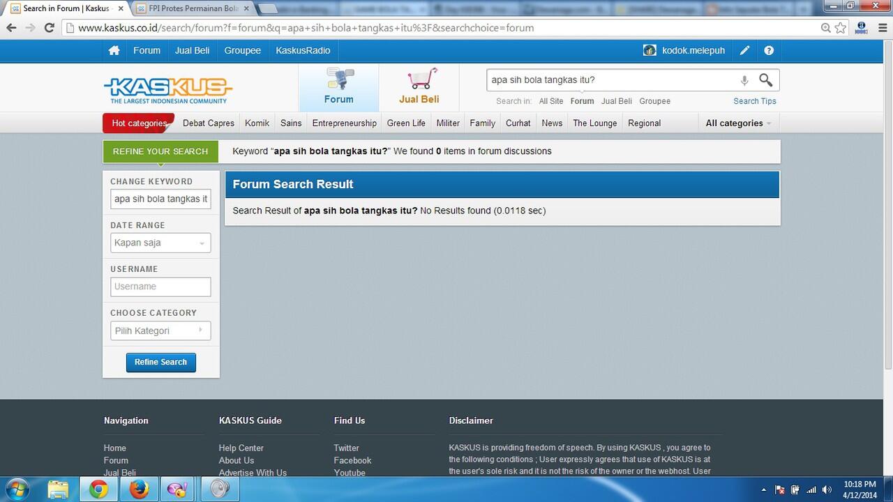Open Entrepreneurship category
This screenshot has height=502, width=893.
click(344, 123)
